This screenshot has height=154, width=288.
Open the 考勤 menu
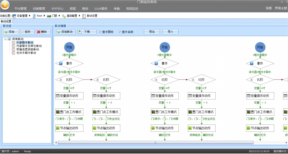pyautogui.click(x=117, y=9)
